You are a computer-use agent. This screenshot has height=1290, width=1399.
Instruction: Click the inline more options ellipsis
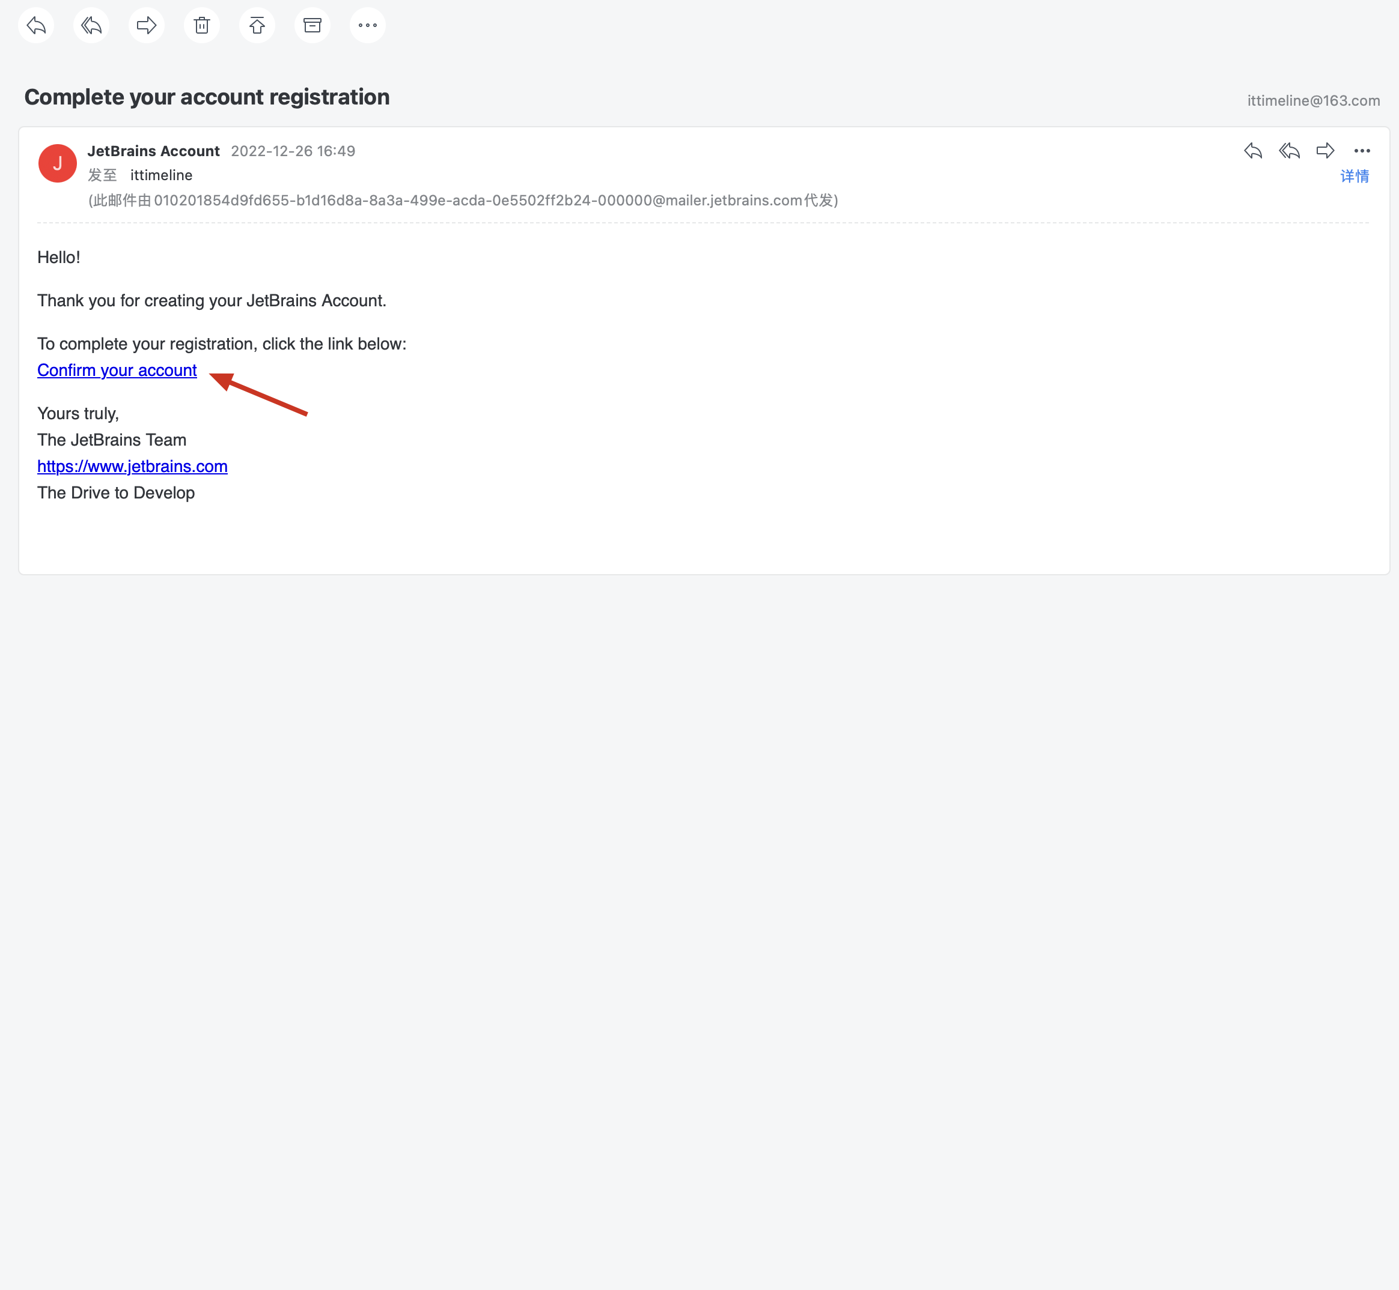(1362, 151)
